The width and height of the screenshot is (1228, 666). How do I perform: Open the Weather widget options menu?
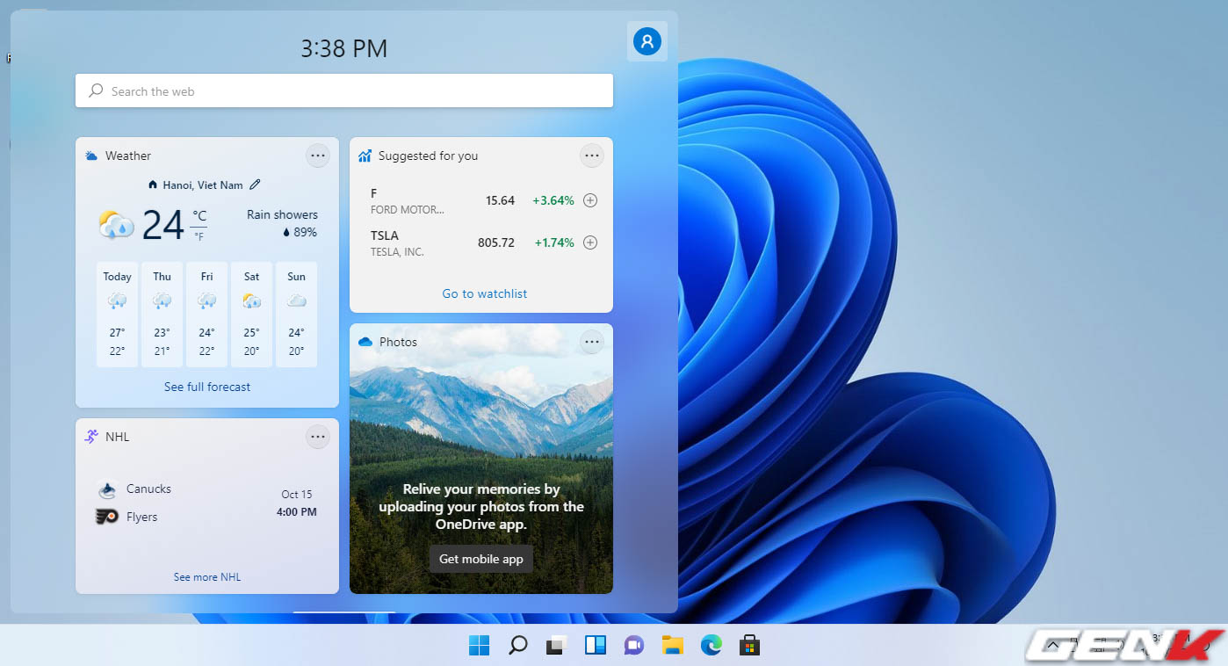(x=318, y=156)
